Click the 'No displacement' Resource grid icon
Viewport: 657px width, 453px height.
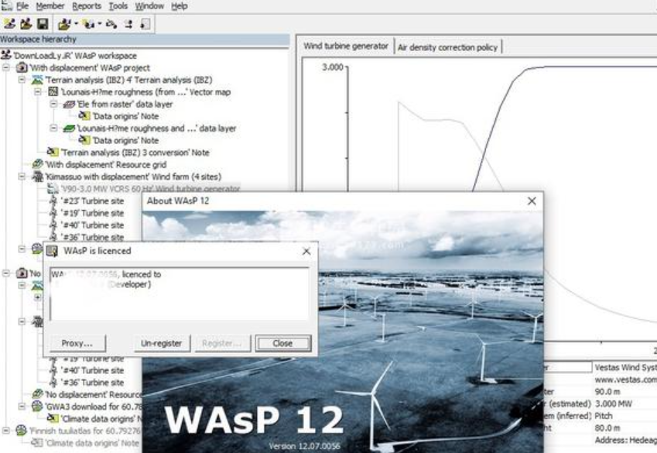[x=38, y=394]
